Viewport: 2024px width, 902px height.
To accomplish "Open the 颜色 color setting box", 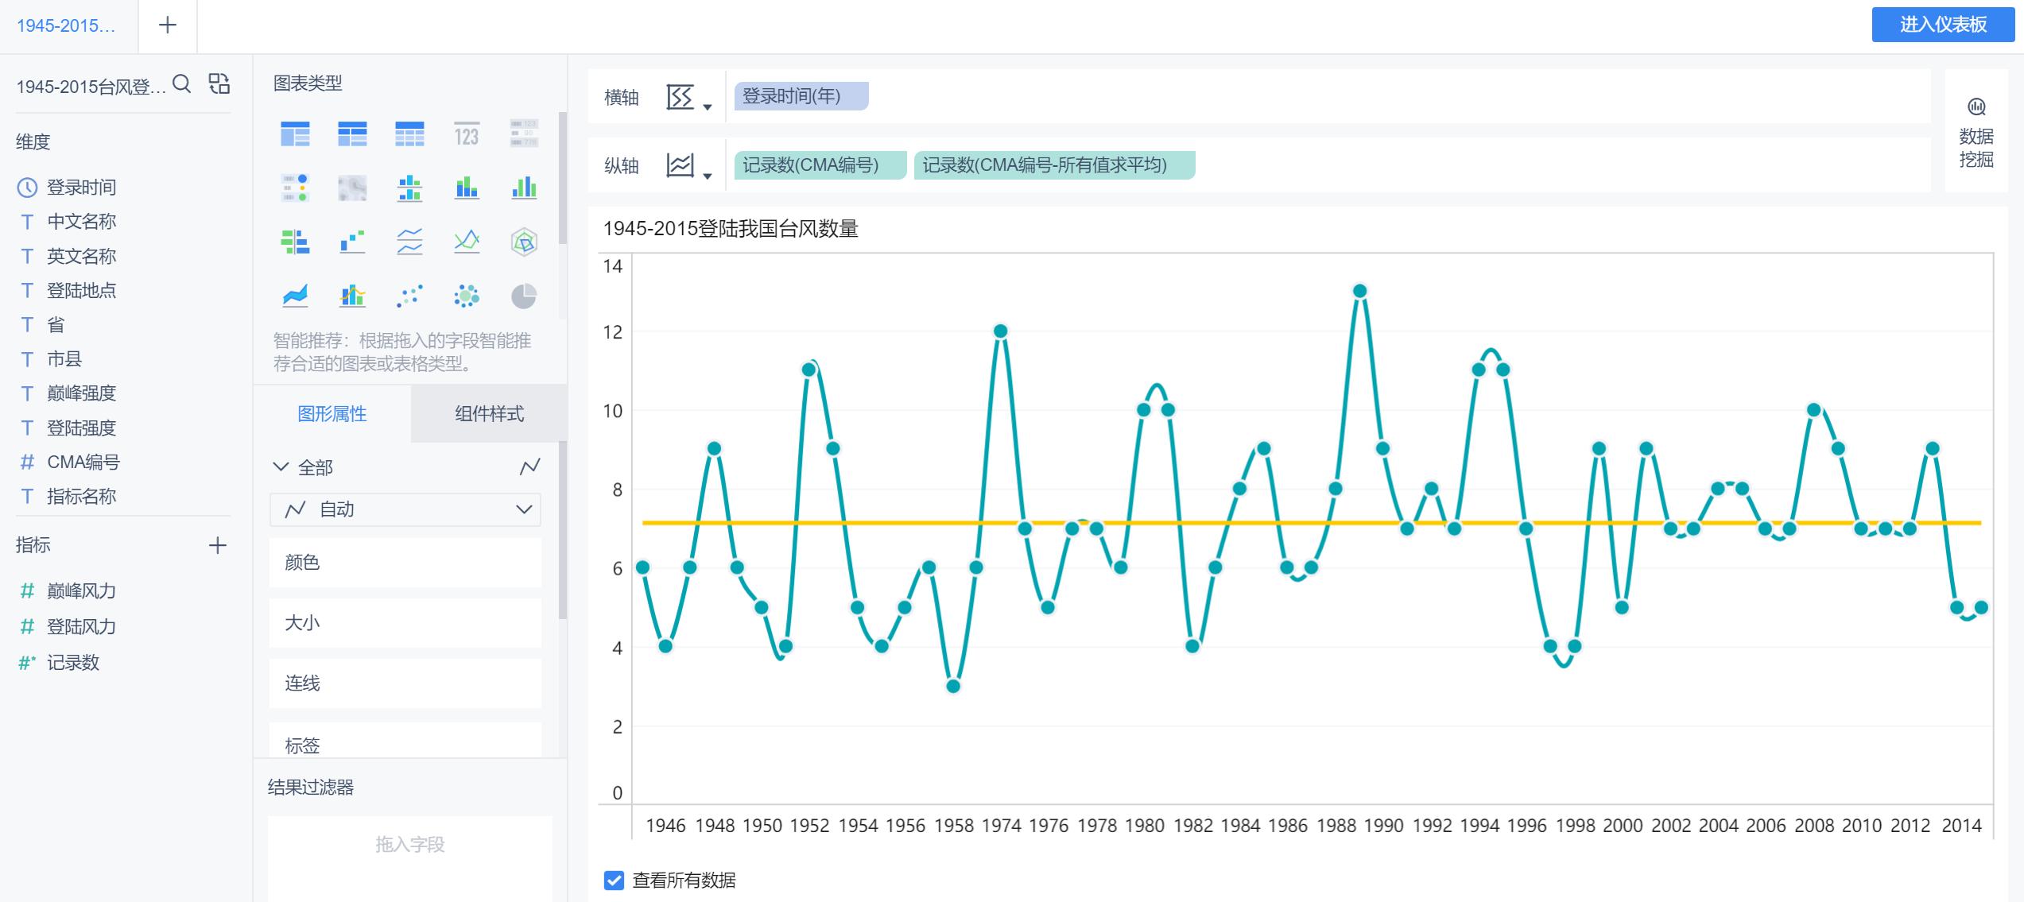I will pos(405,563).
